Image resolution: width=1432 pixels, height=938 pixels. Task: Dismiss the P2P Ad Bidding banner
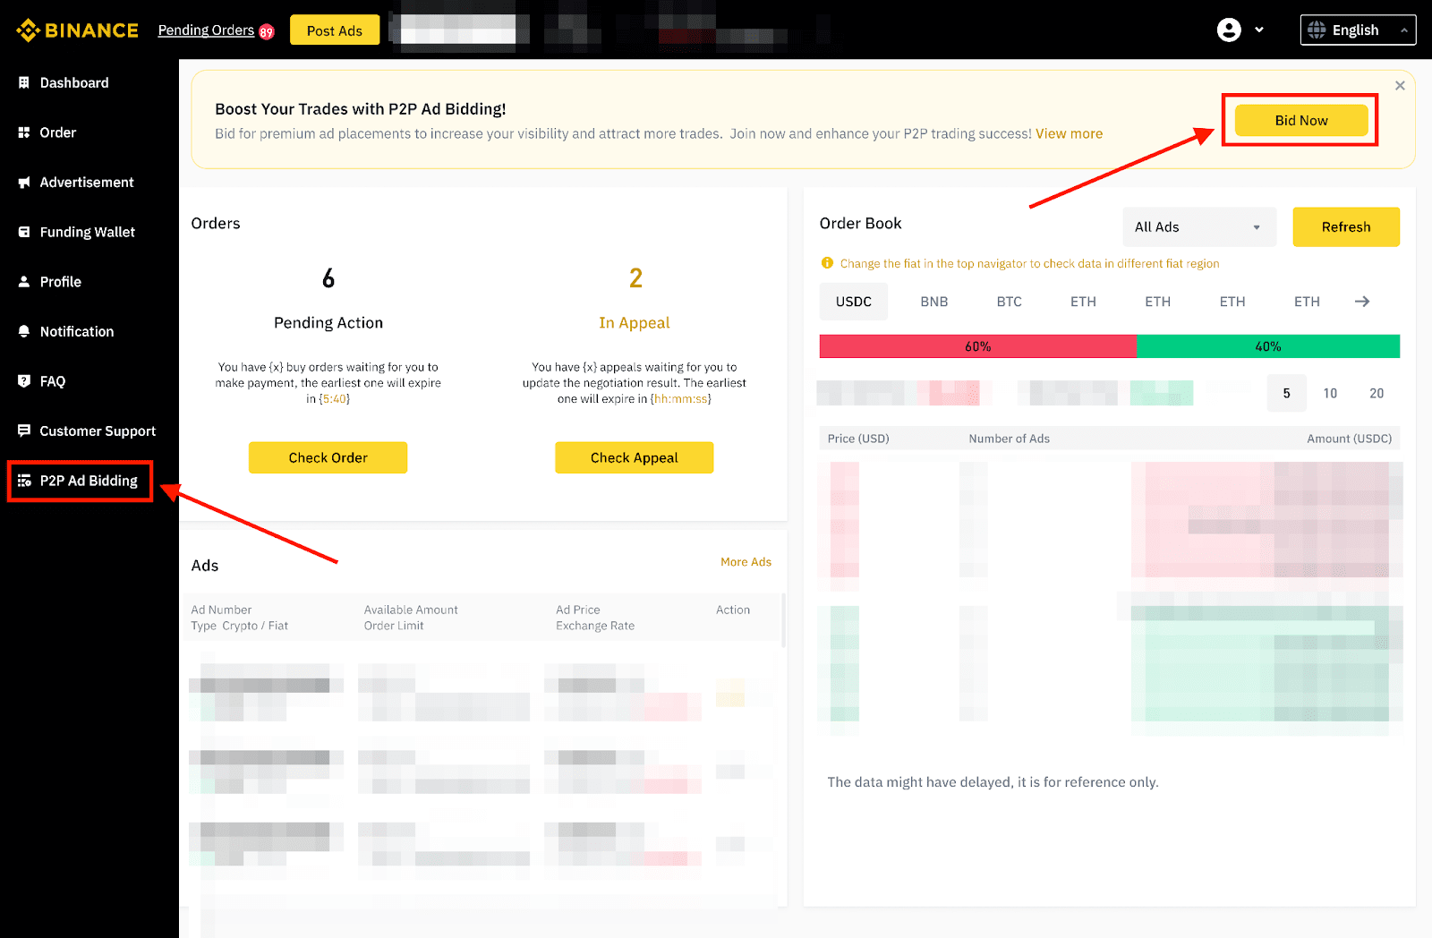click(1399, 85)
